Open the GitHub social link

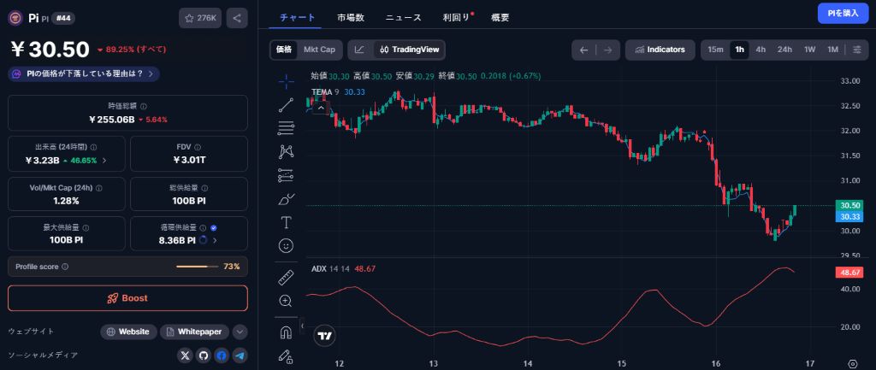coord(204,355)
